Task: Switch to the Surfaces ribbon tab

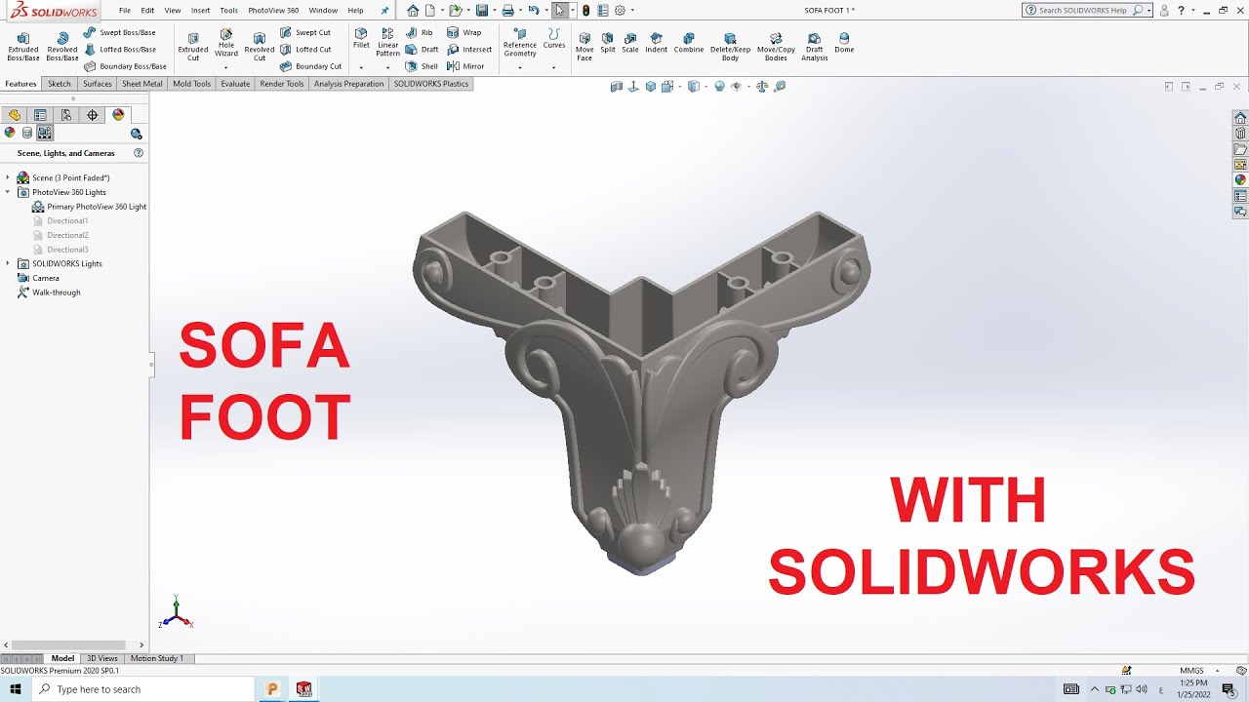Action: (98, 84)
